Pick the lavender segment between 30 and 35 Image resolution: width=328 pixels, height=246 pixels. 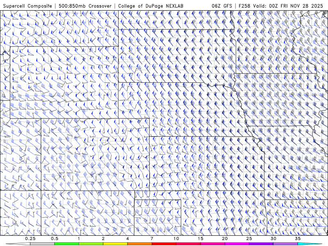(285, 244)
